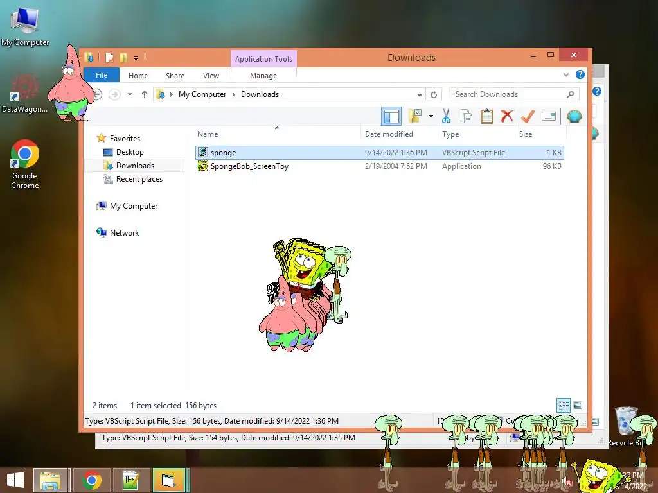Viewport: 658px width, 493px height.
Task: Click the sponge file's script icon
Action: [x=203, y=153]
